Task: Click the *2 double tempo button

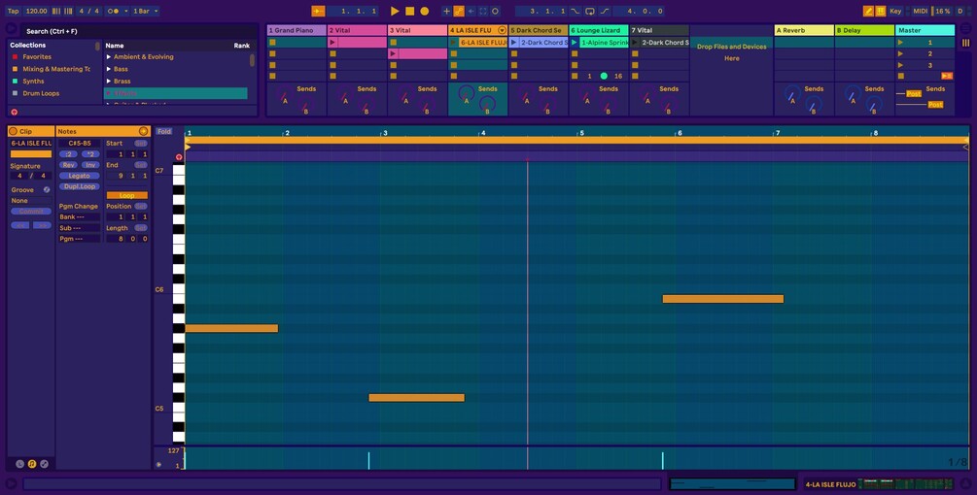Action: tap(90, 154)
